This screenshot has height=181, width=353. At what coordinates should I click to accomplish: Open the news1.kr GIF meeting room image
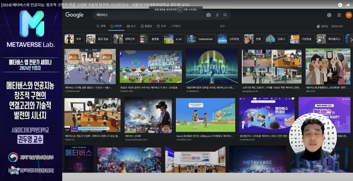[x=92, y=115]
